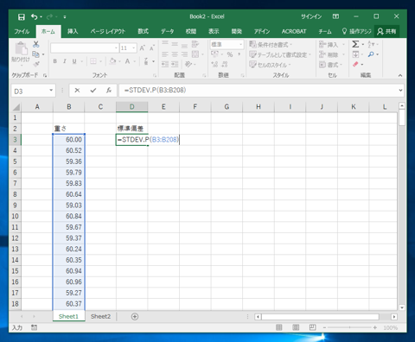The height and width of the screenshot is (342, 415).
Task: Toggle Center alignment icon
Action: tap(175, 54)
